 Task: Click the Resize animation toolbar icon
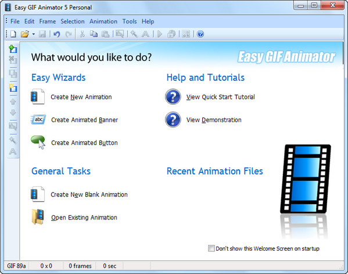[x=120, y=34]
